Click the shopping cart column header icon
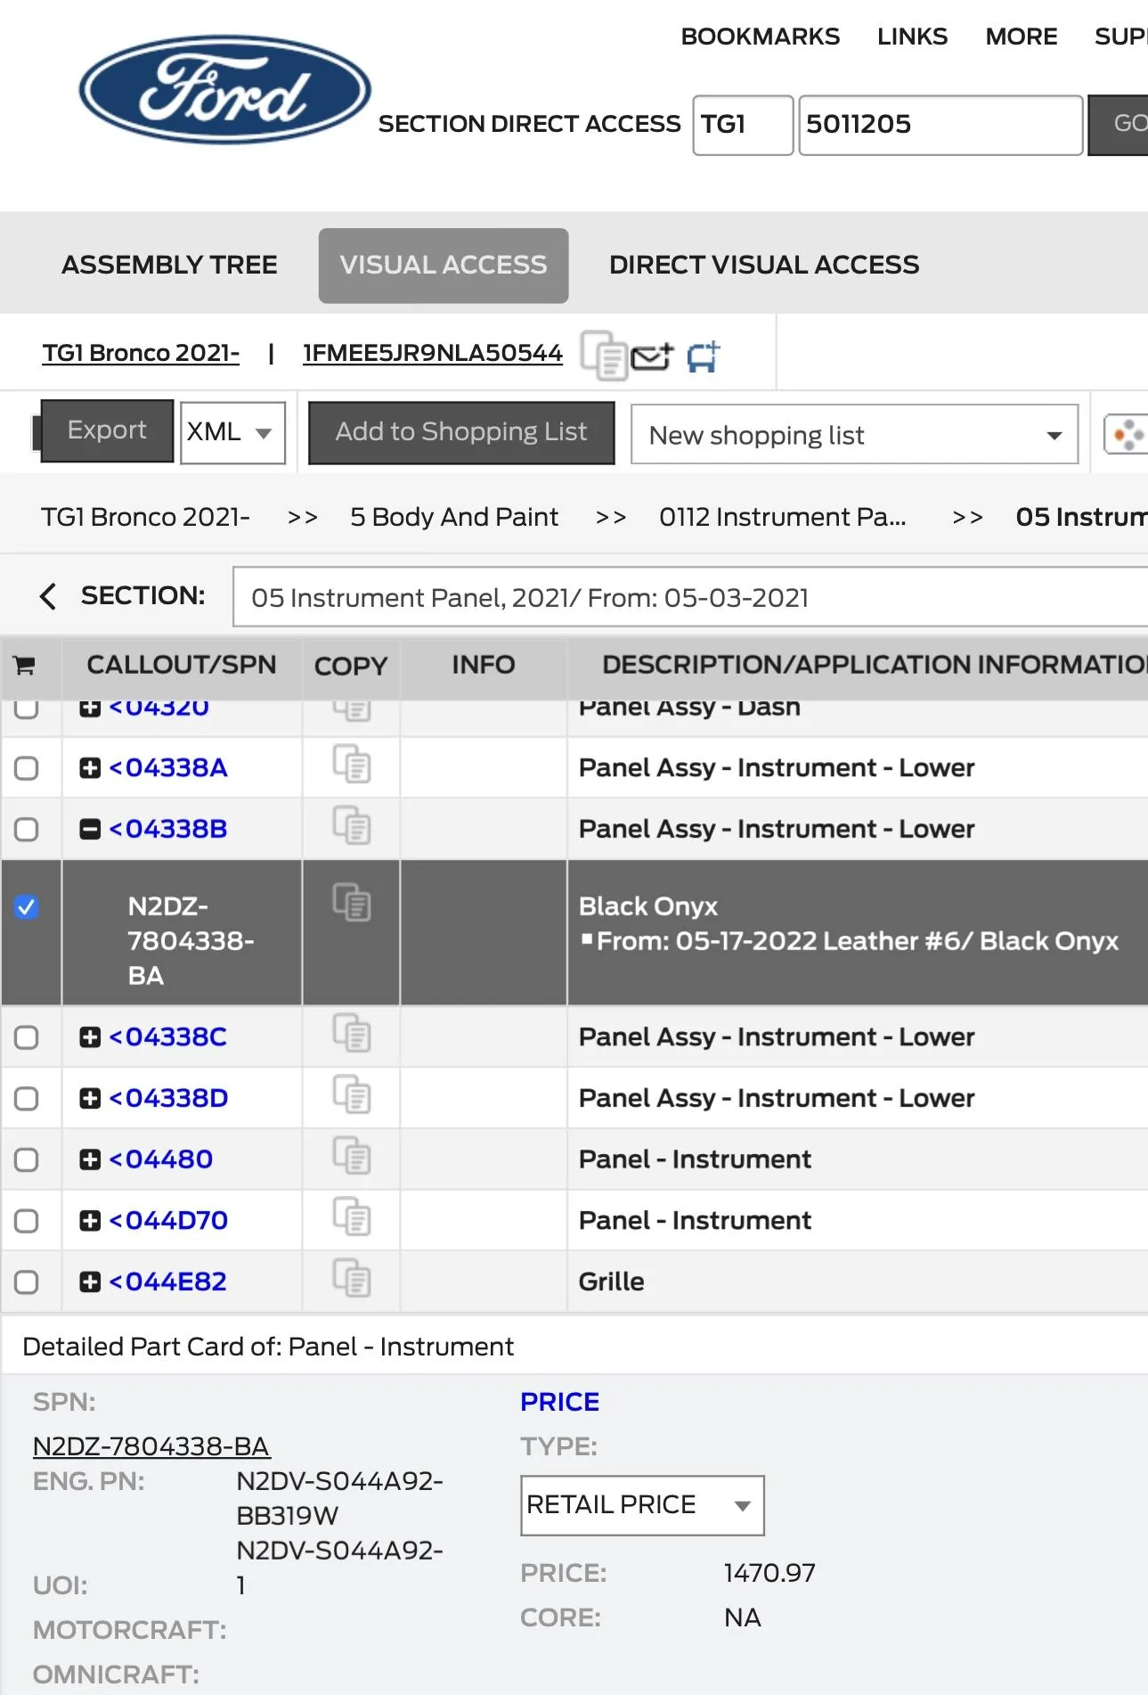The height and width of the screenshot is (1695, 1148). click(25, 665)
